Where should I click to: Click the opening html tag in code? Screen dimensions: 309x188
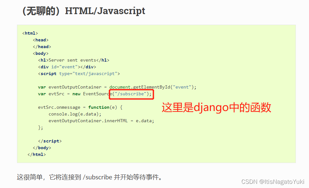29,33
